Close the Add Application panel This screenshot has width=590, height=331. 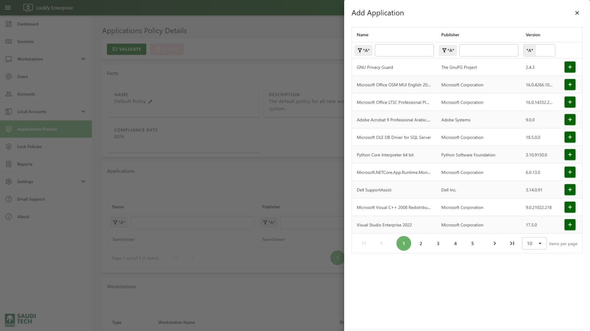coord(577,13)
